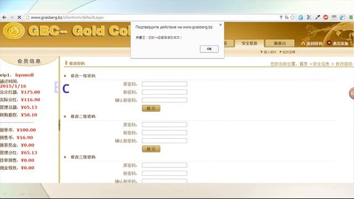This screenshot has width=354, height=199.
Task: Click the house icon beside 返回首页
Action: coord(303,43)
